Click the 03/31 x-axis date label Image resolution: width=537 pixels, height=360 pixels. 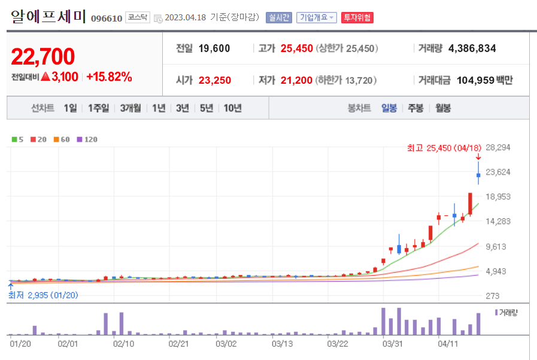[392, 344]
